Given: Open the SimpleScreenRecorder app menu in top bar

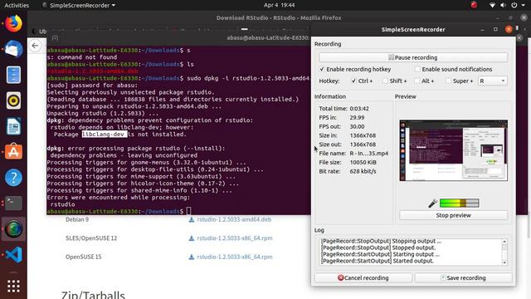Looking at the screenshot, I should pos(79,5).
